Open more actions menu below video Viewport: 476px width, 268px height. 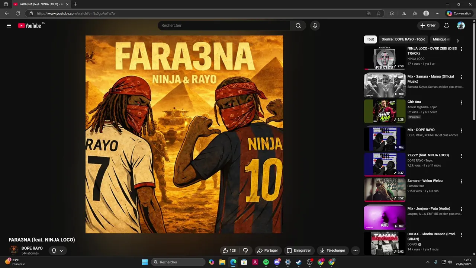[x=356, y=251]
